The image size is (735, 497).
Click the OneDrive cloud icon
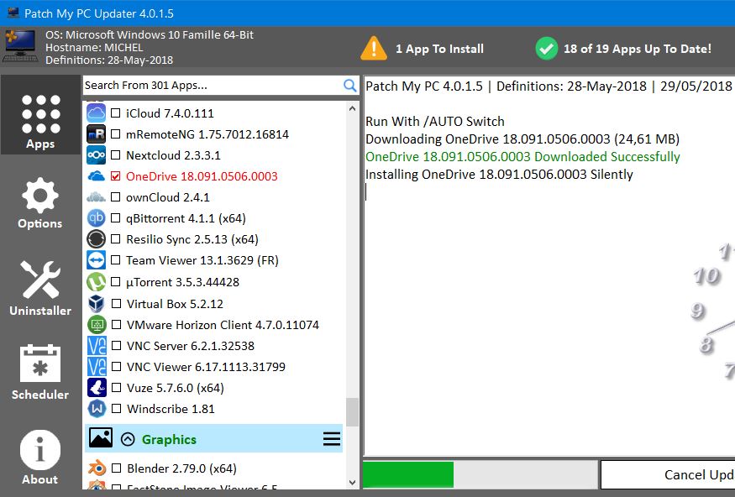(x=96, y=175)
